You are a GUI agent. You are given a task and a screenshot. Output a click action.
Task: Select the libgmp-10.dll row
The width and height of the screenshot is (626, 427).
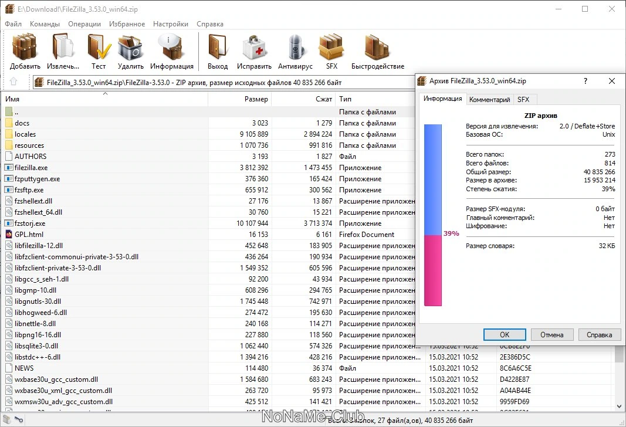point(208,290)
